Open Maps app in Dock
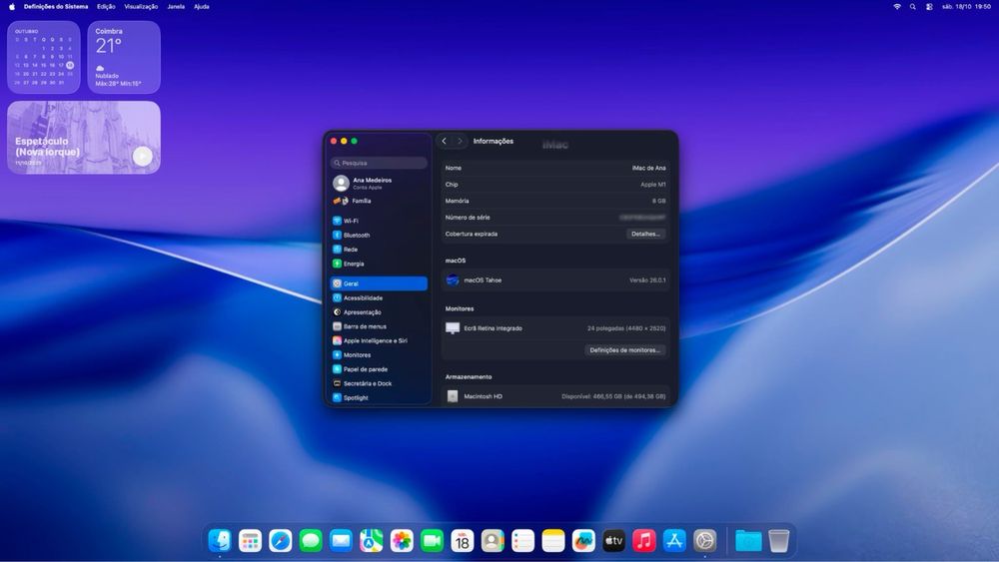 (x=371, y=540)
